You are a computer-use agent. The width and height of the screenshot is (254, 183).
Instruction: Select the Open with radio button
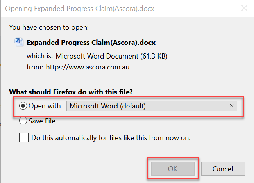coord(23,106)
